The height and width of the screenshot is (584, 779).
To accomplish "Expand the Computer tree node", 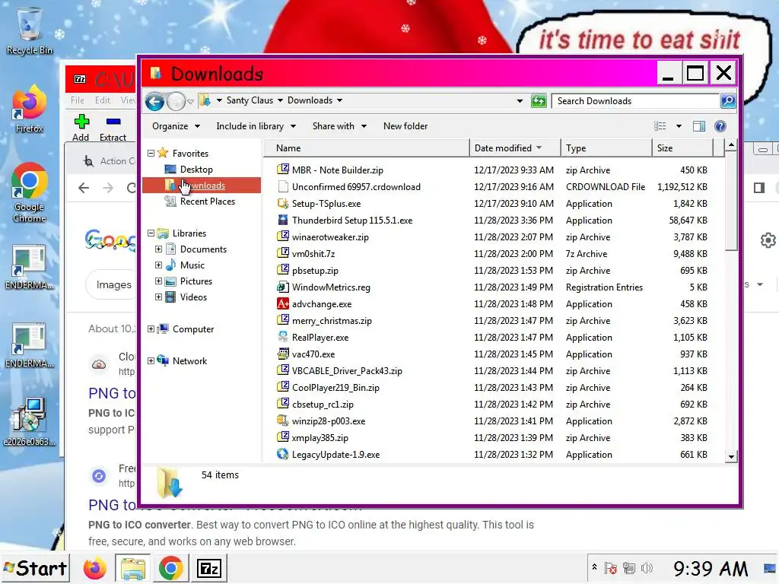I will [151, 328].
